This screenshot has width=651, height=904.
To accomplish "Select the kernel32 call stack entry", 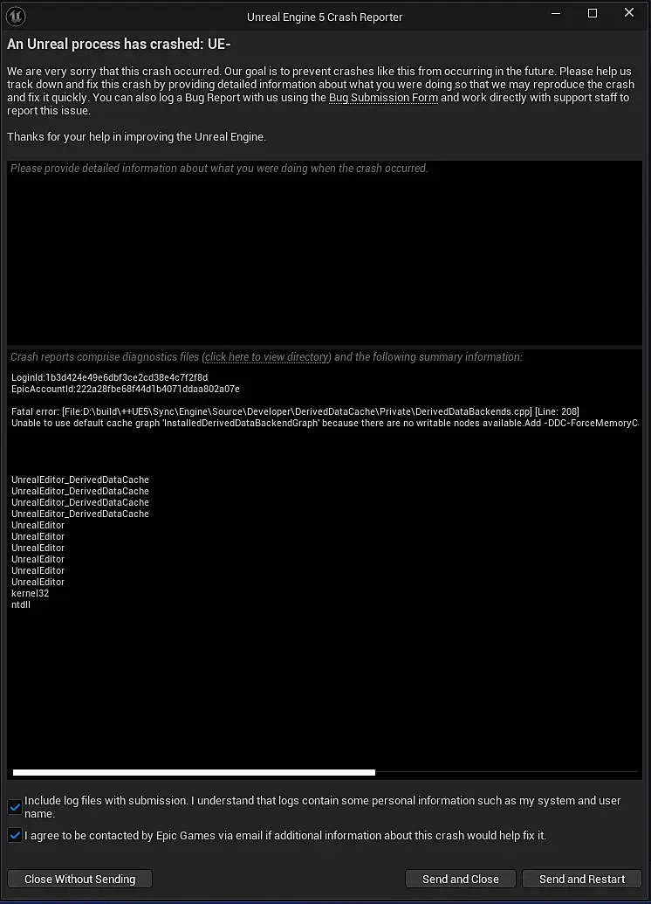I will click(30, 593).
